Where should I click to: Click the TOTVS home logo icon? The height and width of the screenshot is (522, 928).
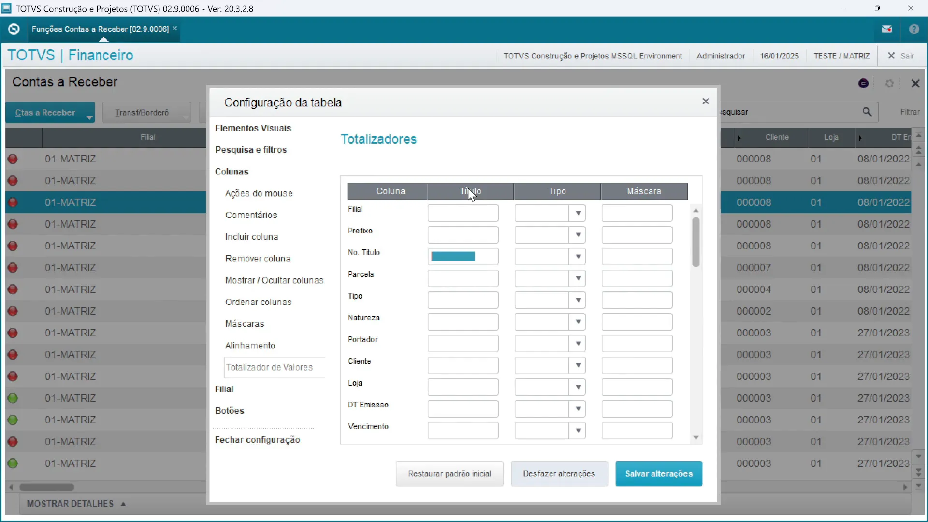14,29
